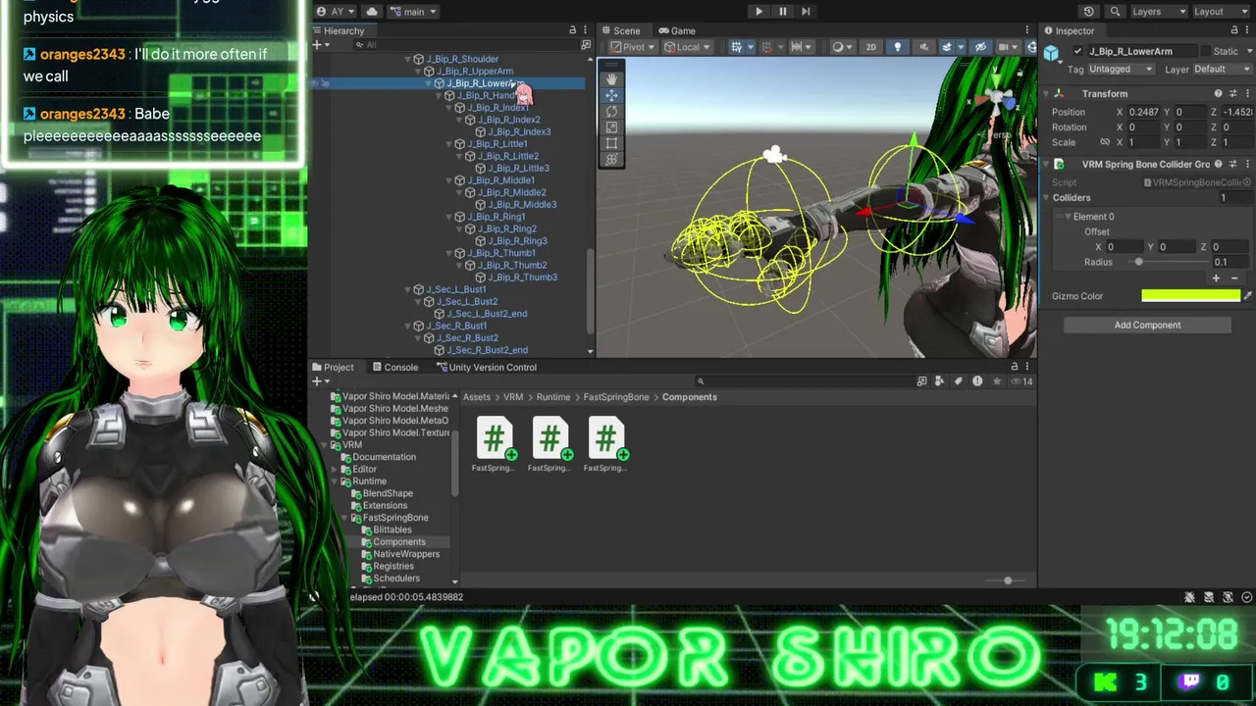The image size is (1256, 706).
Task: Open the Layer Default dropdown in Inspector
Action: [x=1222, y=70]
